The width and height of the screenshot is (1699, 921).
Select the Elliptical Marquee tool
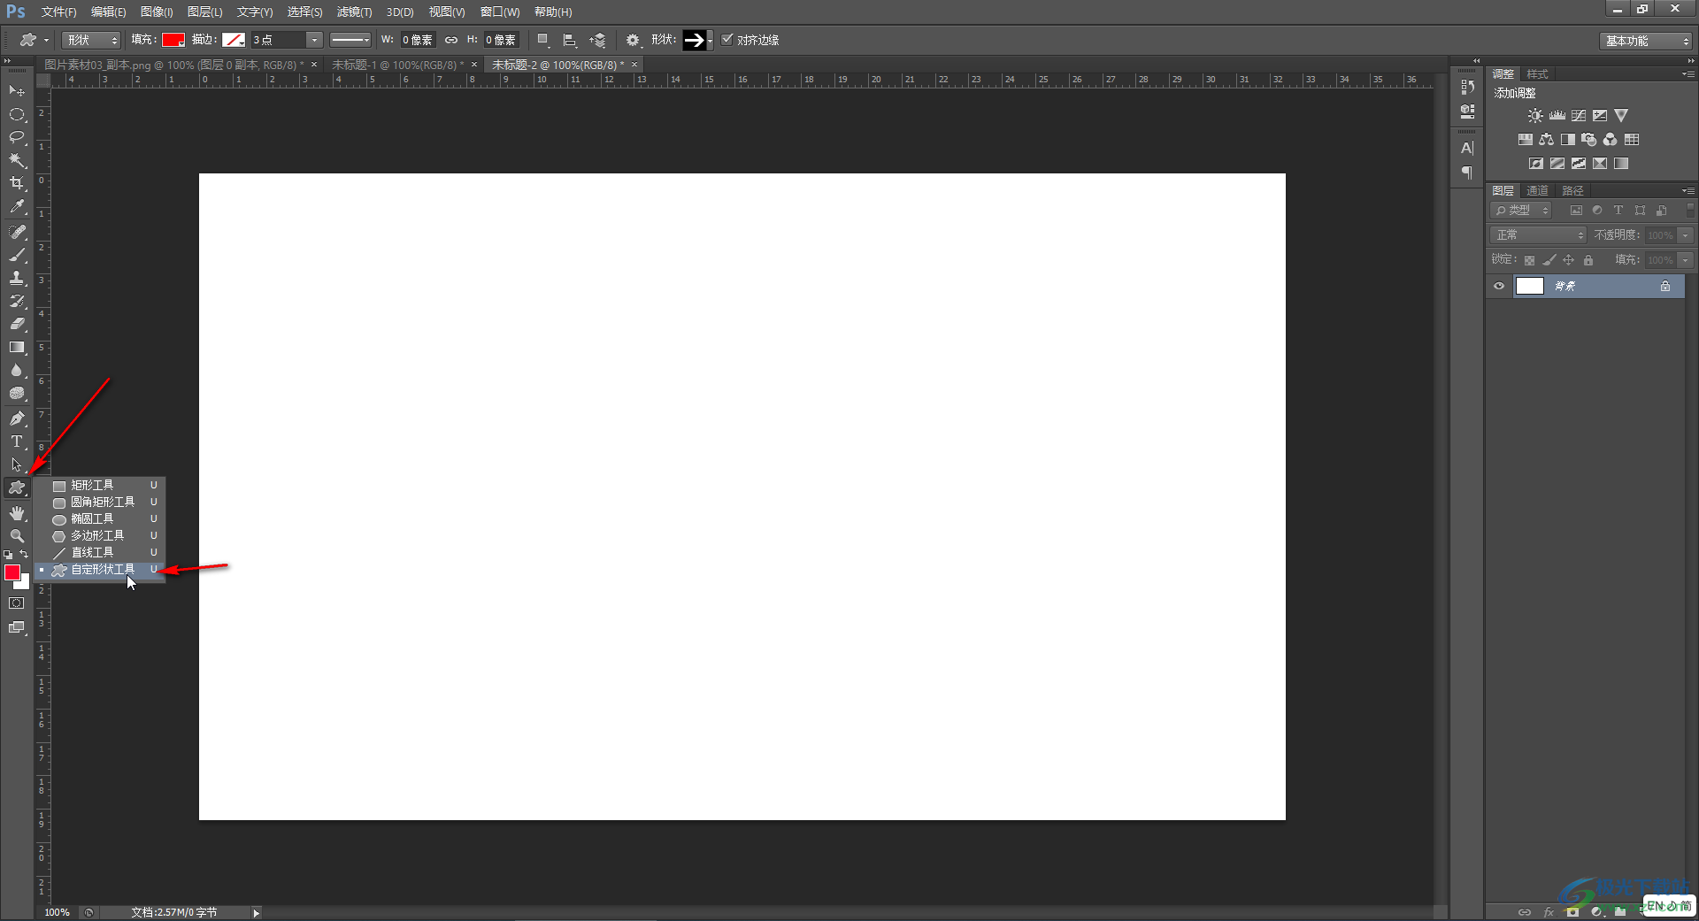tap(17, 114)
